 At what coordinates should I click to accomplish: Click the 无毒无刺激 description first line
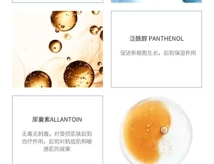click(x=57, y=134)
